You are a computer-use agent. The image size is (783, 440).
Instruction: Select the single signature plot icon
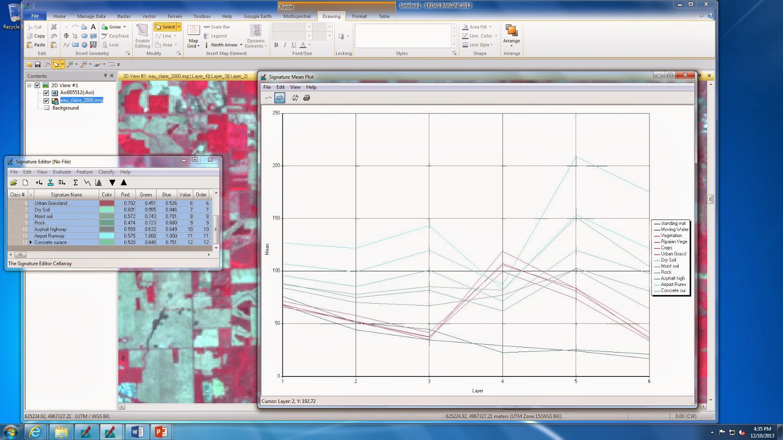tap(268, 97)
